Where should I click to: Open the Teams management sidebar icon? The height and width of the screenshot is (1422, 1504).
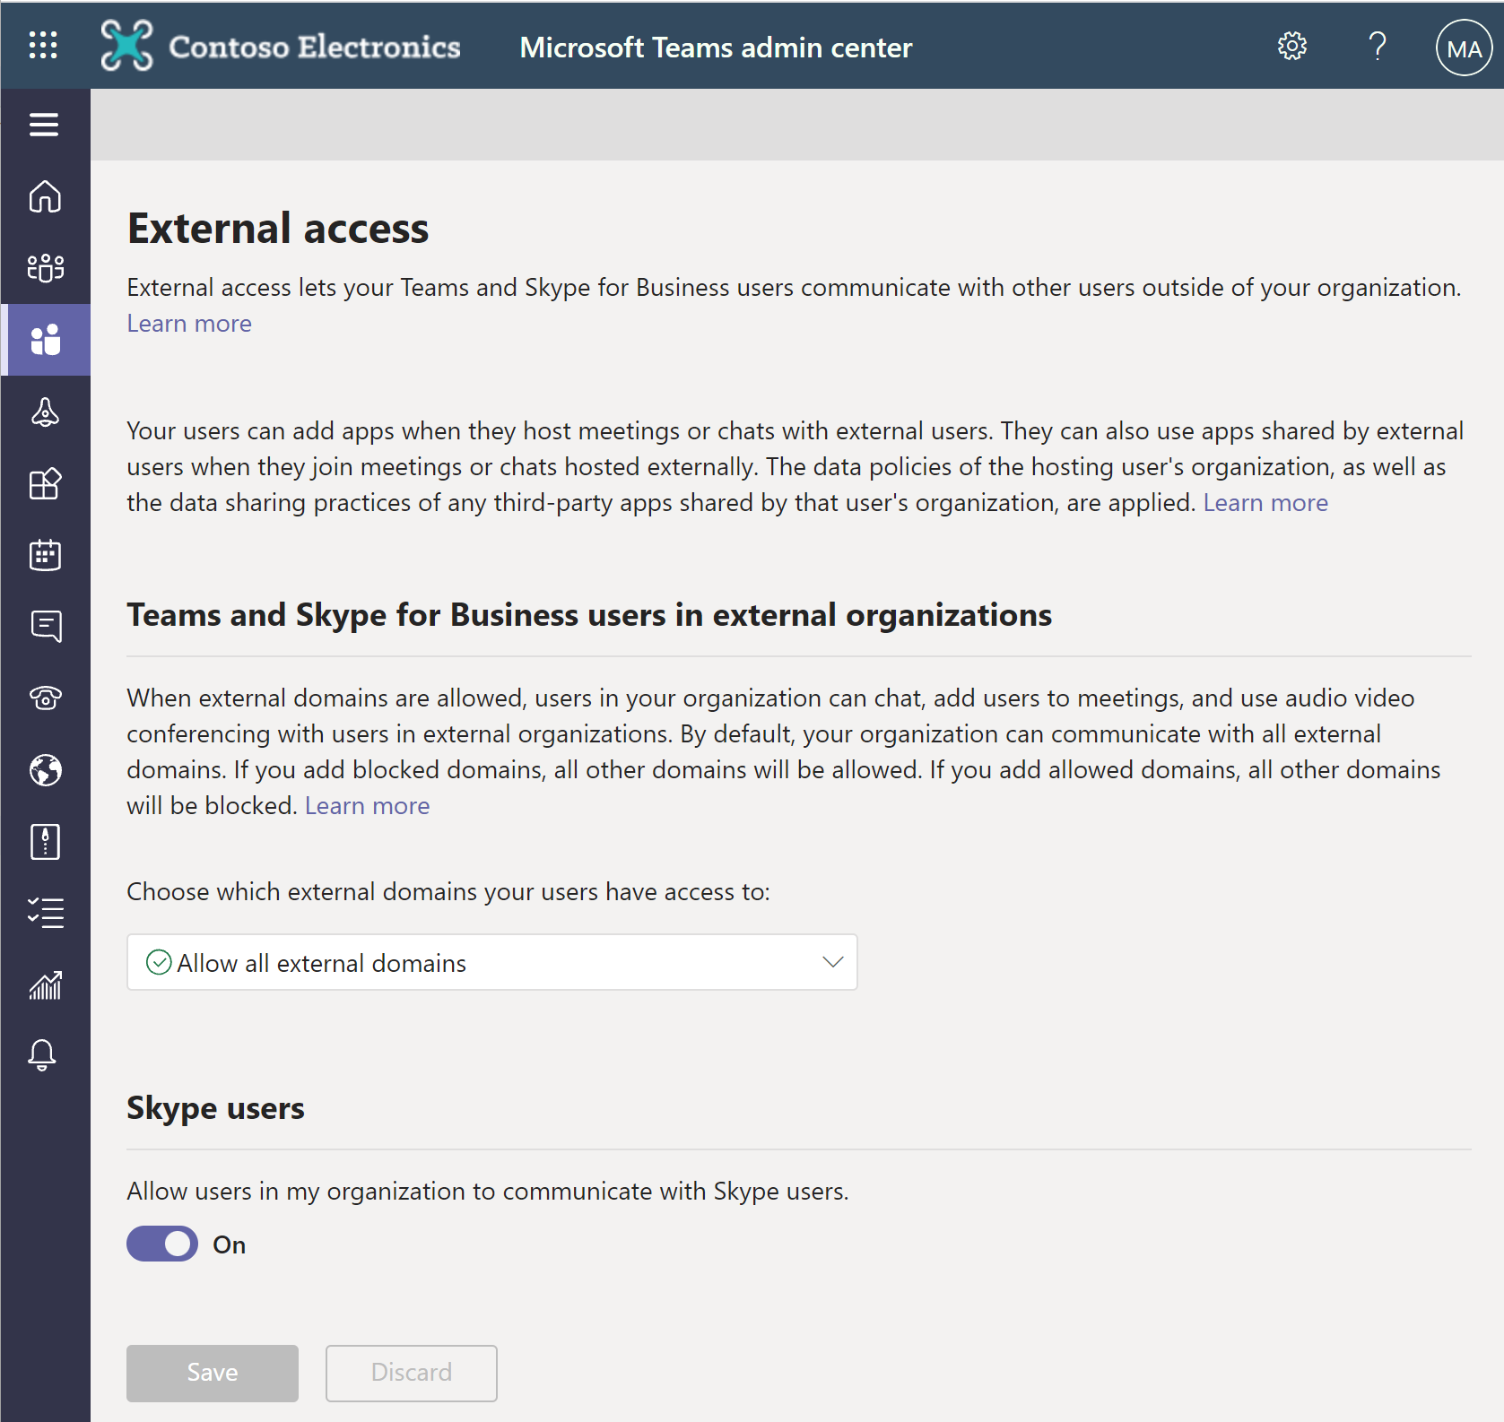pyautogui.click(x=45, y=268)
